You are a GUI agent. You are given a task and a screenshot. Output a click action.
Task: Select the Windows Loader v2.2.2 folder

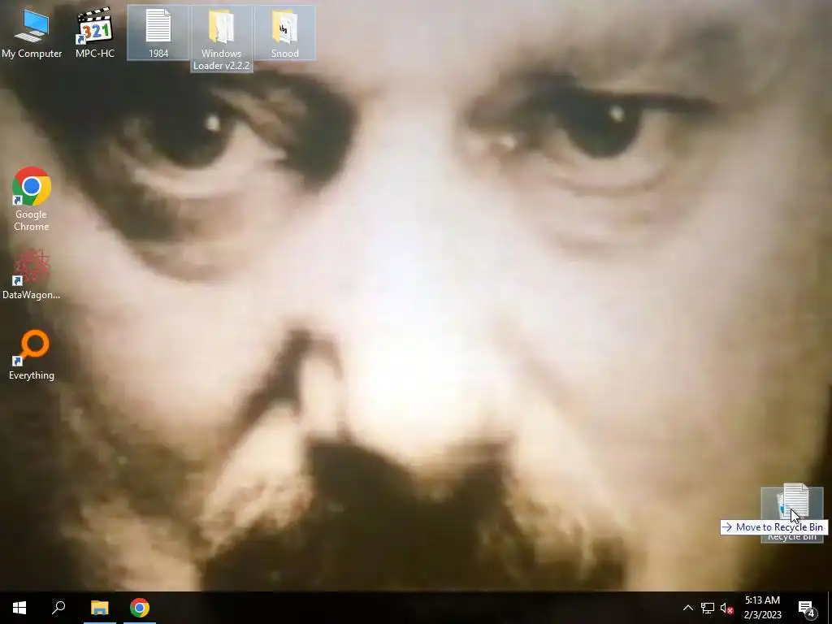(221, 38)
